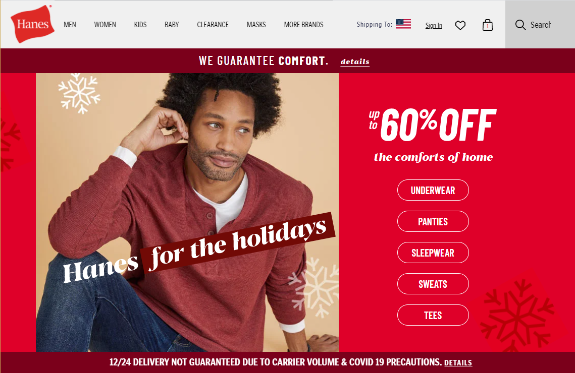Image resolution: width=575 pixels, height=373 pixels.
Task: Open comfort guarantee details link
Action: [354, 61]
